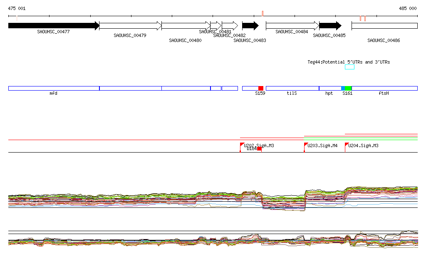Click the black SAOUHSC_00477 gene arrow
Image resolution: width=426 pixels, height=254 pixels.
(53, 26)
